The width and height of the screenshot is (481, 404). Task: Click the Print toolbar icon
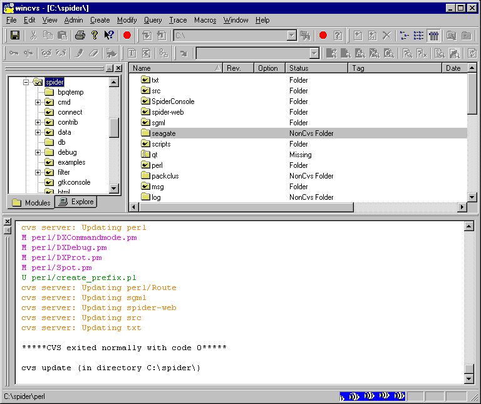click(80, 36)
